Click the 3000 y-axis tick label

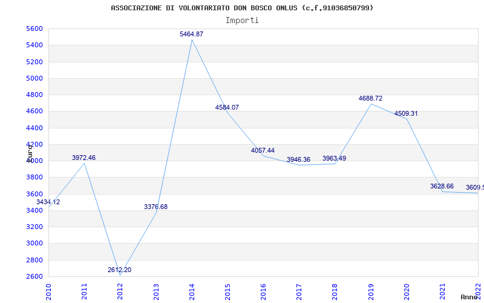point(34,244)
